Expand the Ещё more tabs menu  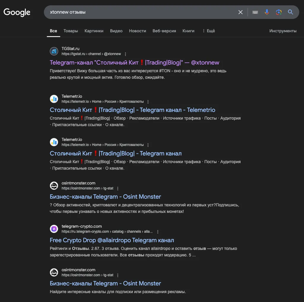[x=208, y=31]
